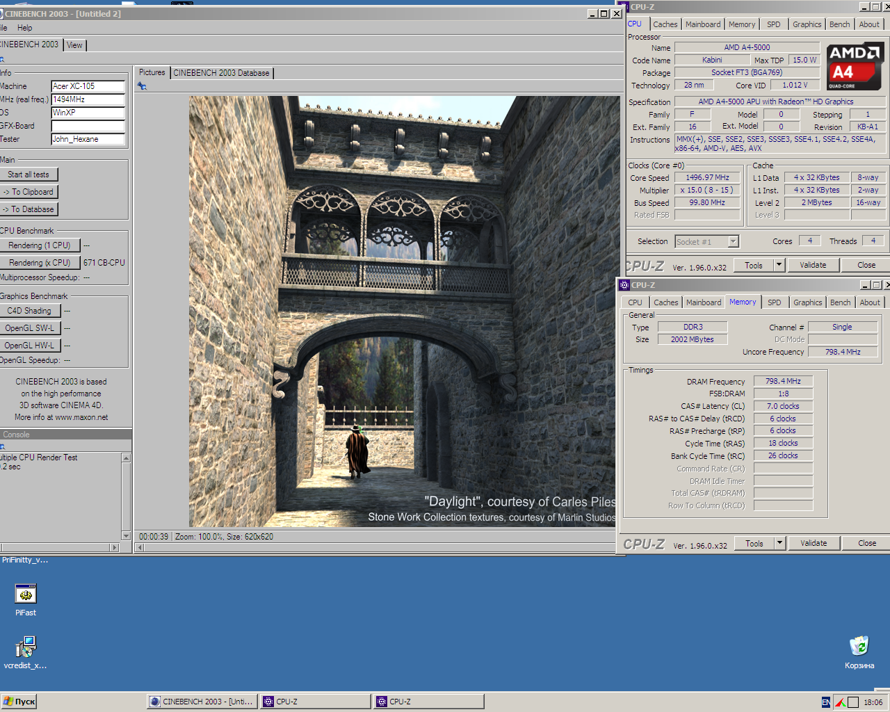Click the left panel's horizontal scroll-right arrow
Screen dimensions: 890x712
point(115,548)
